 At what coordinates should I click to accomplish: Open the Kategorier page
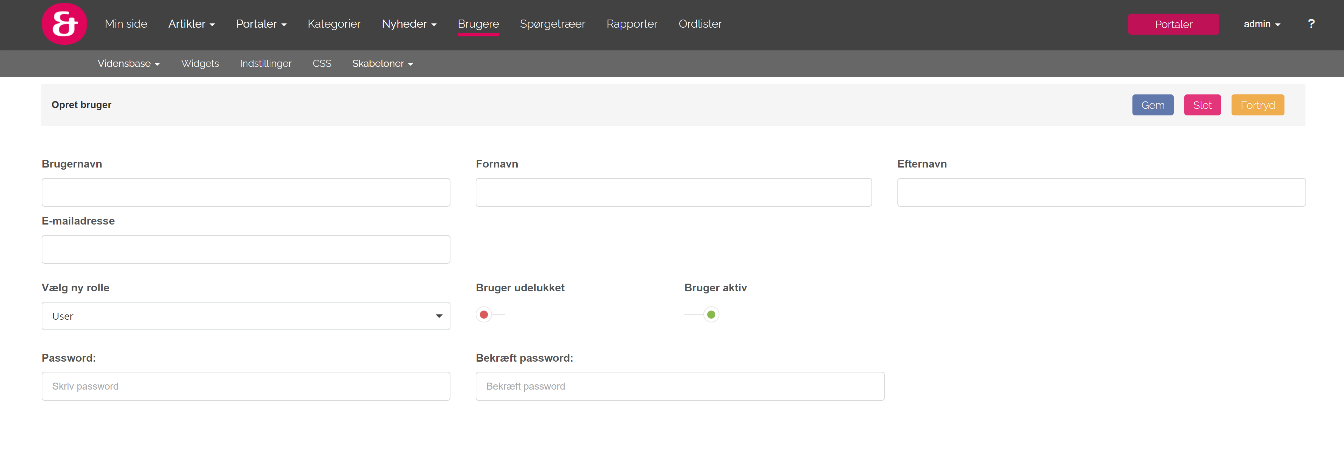[x=334, y=24]
